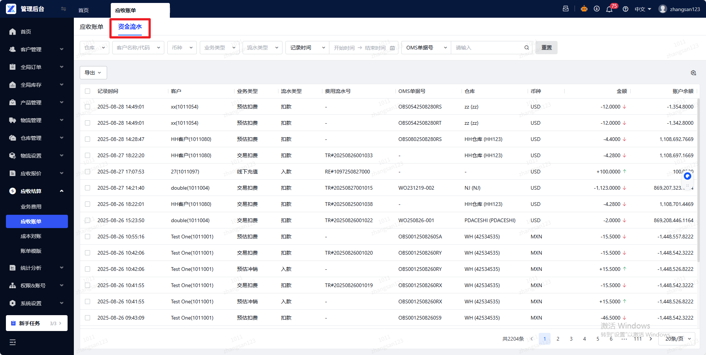706x355 pixels.
Task: Open the 币种 currency dropdown
Action: coord(182,48)
